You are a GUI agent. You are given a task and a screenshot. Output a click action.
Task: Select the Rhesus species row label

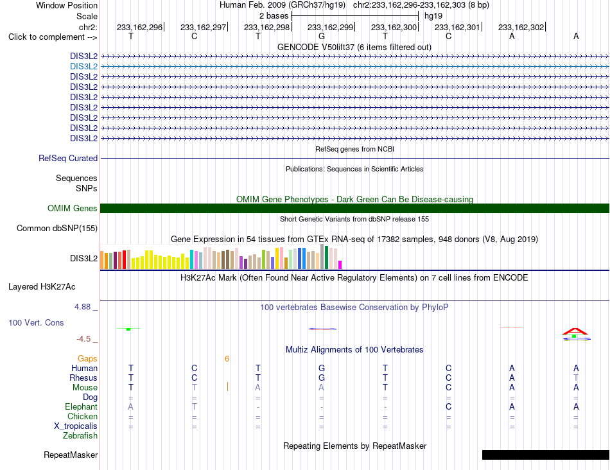pos(83,378)
